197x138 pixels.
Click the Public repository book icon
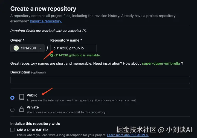pyautogui.click(x=22, y=97)
